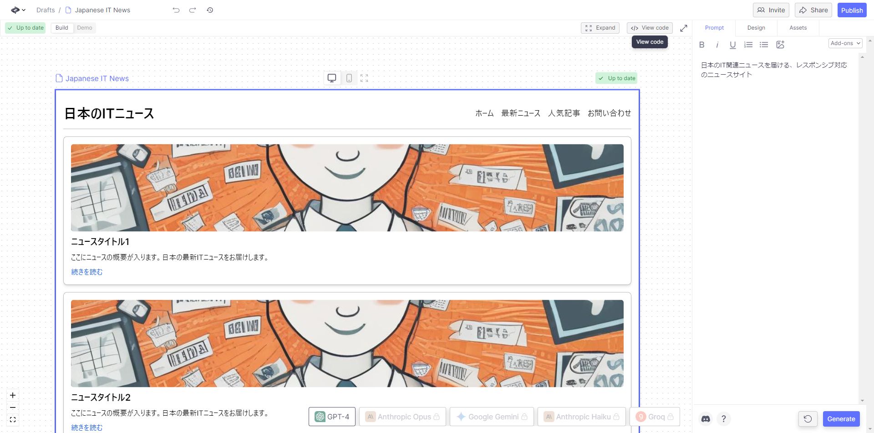Click the Undo icon in top toolbar
The width and height of the screenshot is (874, 433).
(x=176, y=10)
